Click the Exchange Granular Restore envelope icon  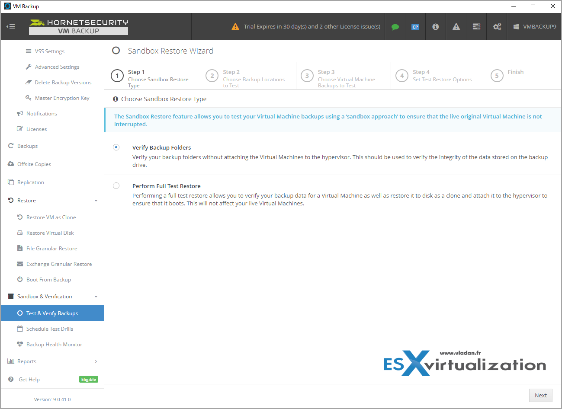[20, 264]
